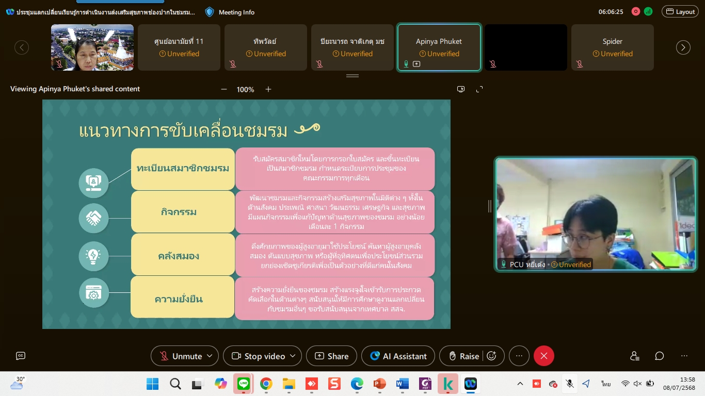Open the participants panel icon
Screen dimensions: 705x396
tap(635, 356)
